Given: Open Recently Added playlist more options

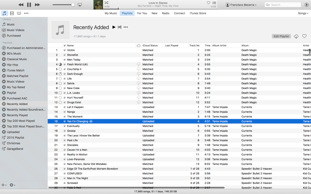Looking at the screenshot, I should 126,27.
